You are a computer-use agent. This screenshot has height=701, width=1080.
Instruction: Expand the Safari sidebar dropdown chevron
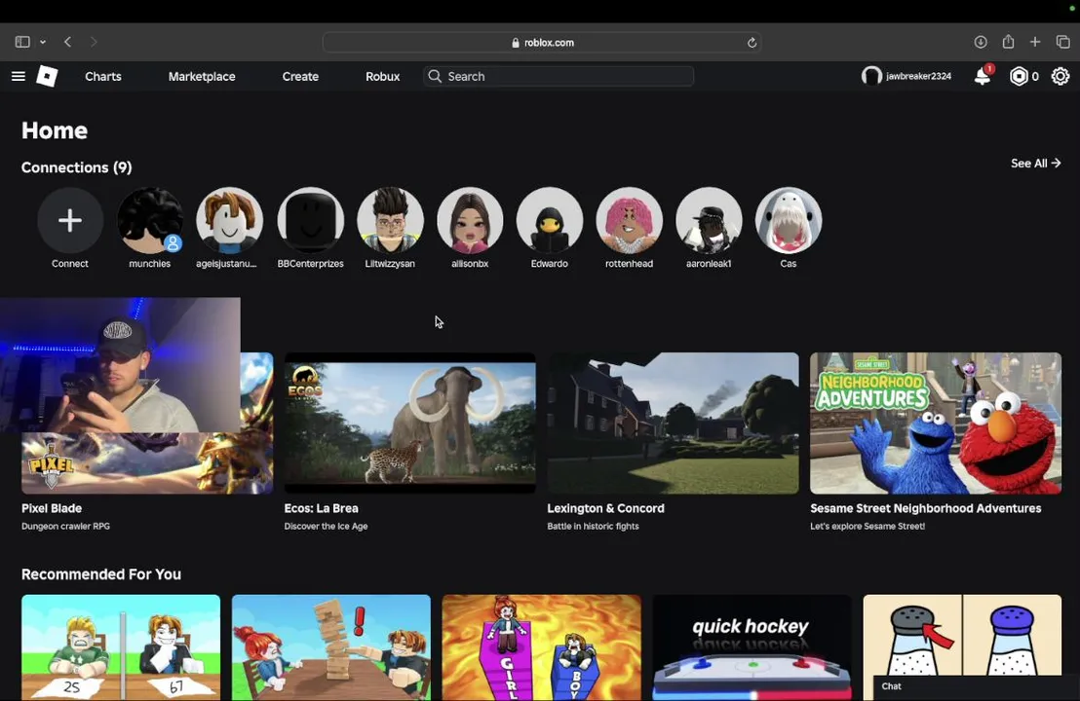pos(43,42)
